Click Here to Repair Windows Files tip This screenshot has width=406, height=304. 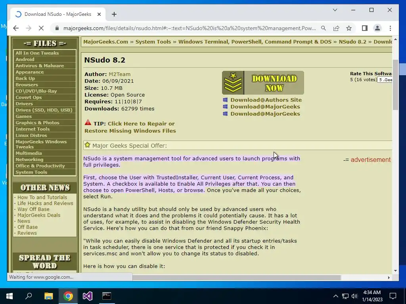[130, 127]
